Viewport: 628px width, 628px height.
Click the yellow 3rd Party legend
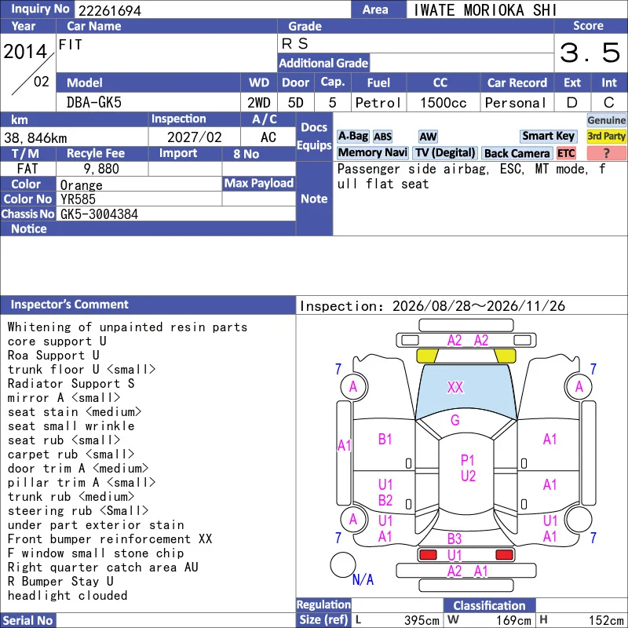(606, 136)
